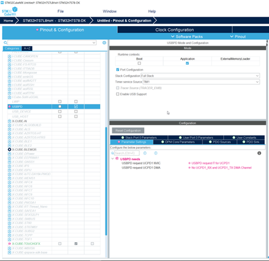Open the User Port 0 Parameters tab
This screenshot has width=269, height=261.
[196, 138]
